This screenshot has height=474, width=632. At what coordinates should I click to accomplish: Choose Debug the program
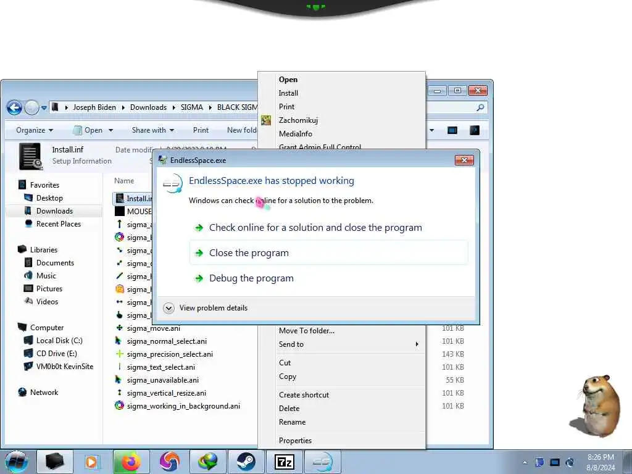click(328, 278)
